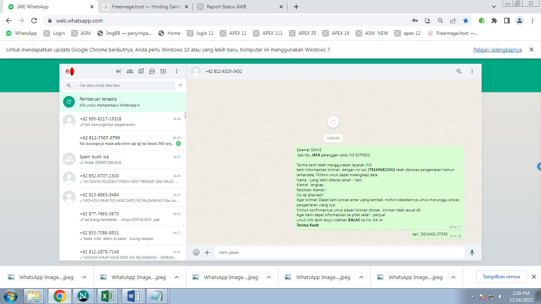Click the chat list scrollbar

[x=185, y=116]
